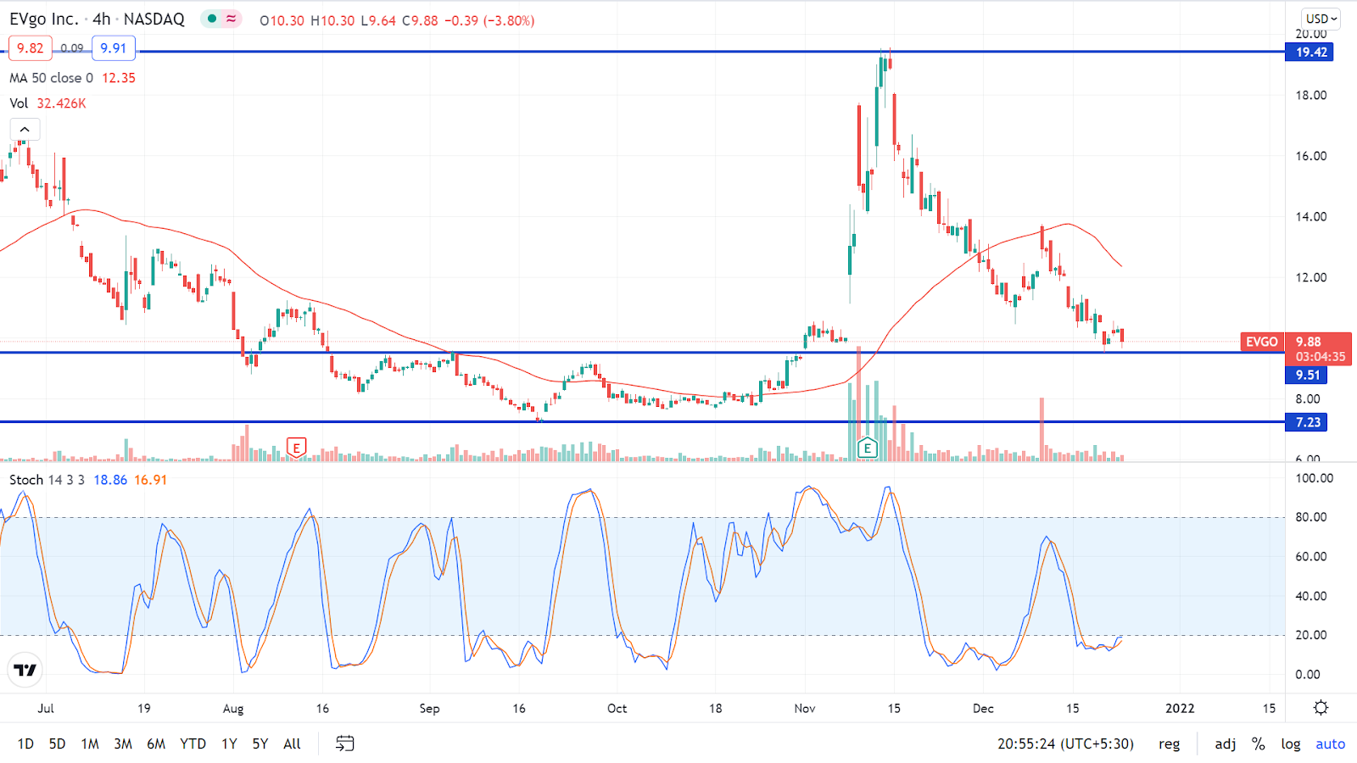Click the Stoch 14 3 3 indicator legend
Viewport: 1357px width, 763px height.
(47, 480)
